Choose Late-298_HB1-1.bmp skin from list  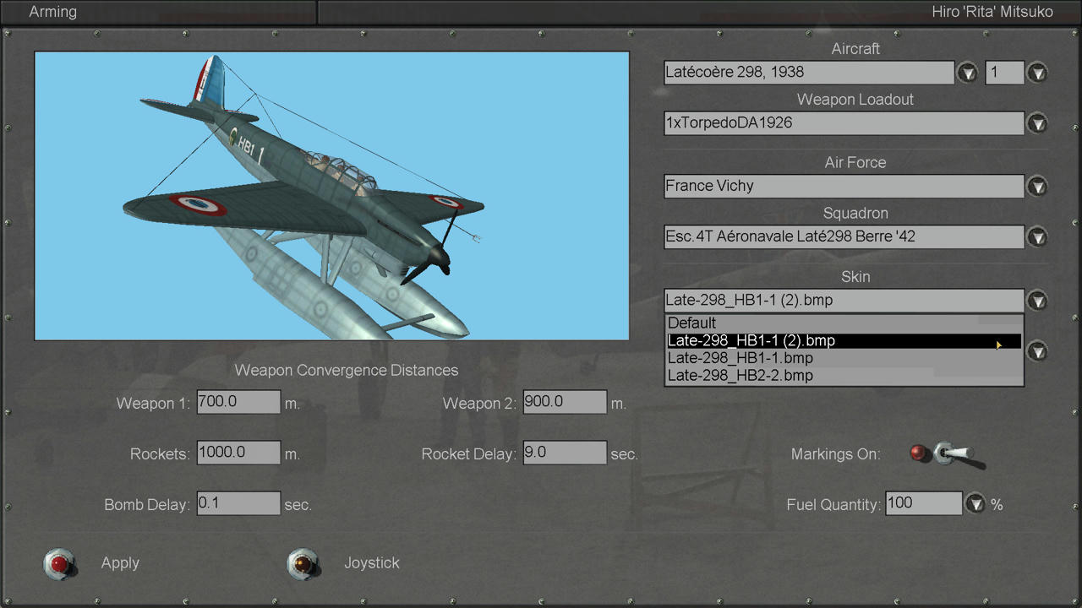(x=843, y=358)
